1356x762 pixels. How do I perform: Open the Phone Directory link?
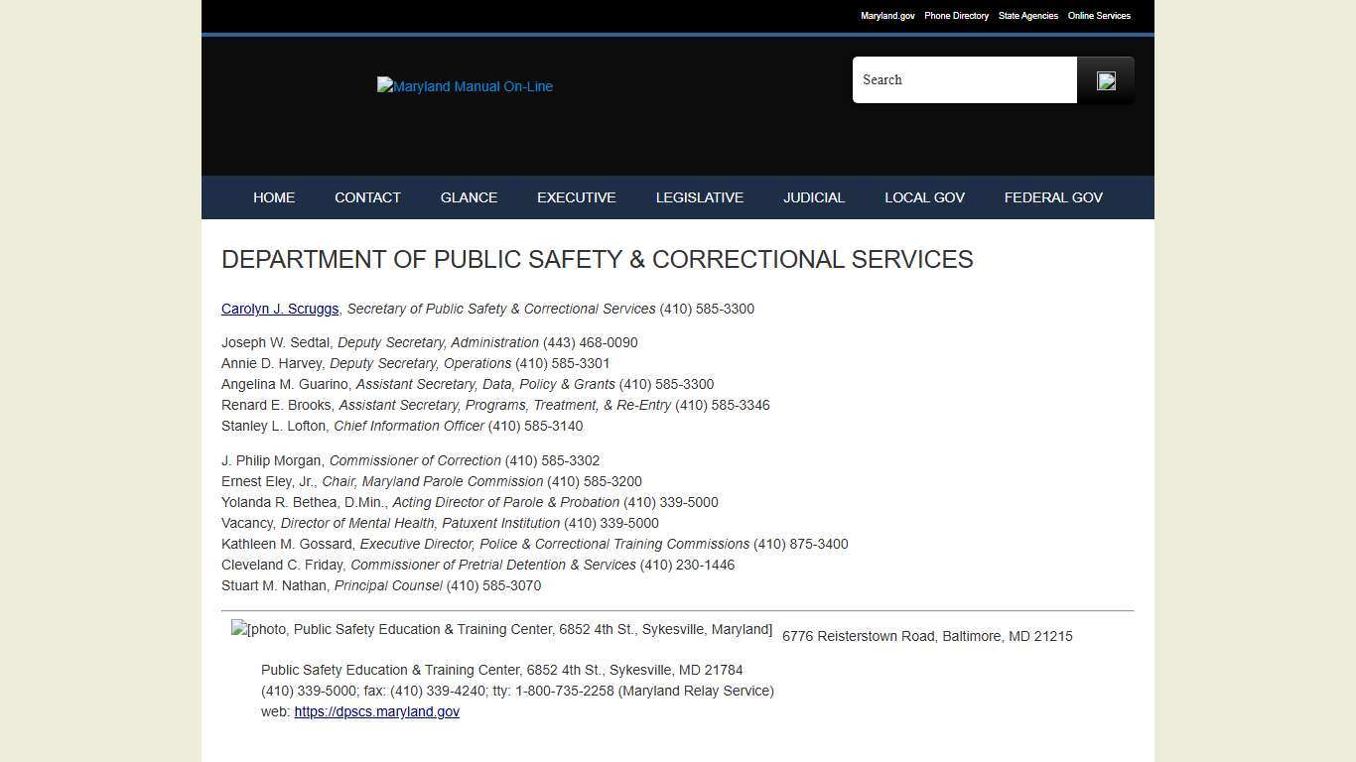[x=956, y=16]
